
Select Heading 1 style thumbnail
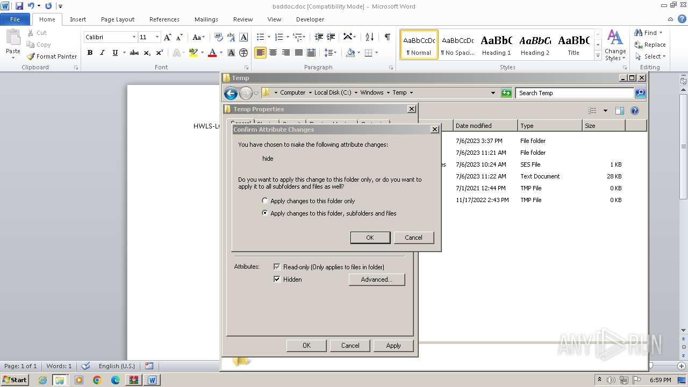pos(496,45)
